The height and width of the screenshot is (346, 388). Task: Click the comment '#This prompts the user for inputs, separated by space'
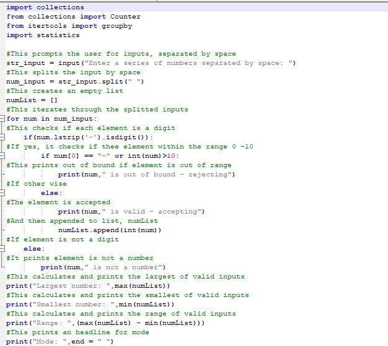pos(121,54)
